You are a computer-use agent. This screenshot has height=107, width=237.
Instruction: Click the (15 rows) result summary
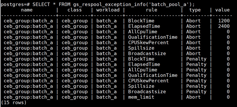point(14,103)
